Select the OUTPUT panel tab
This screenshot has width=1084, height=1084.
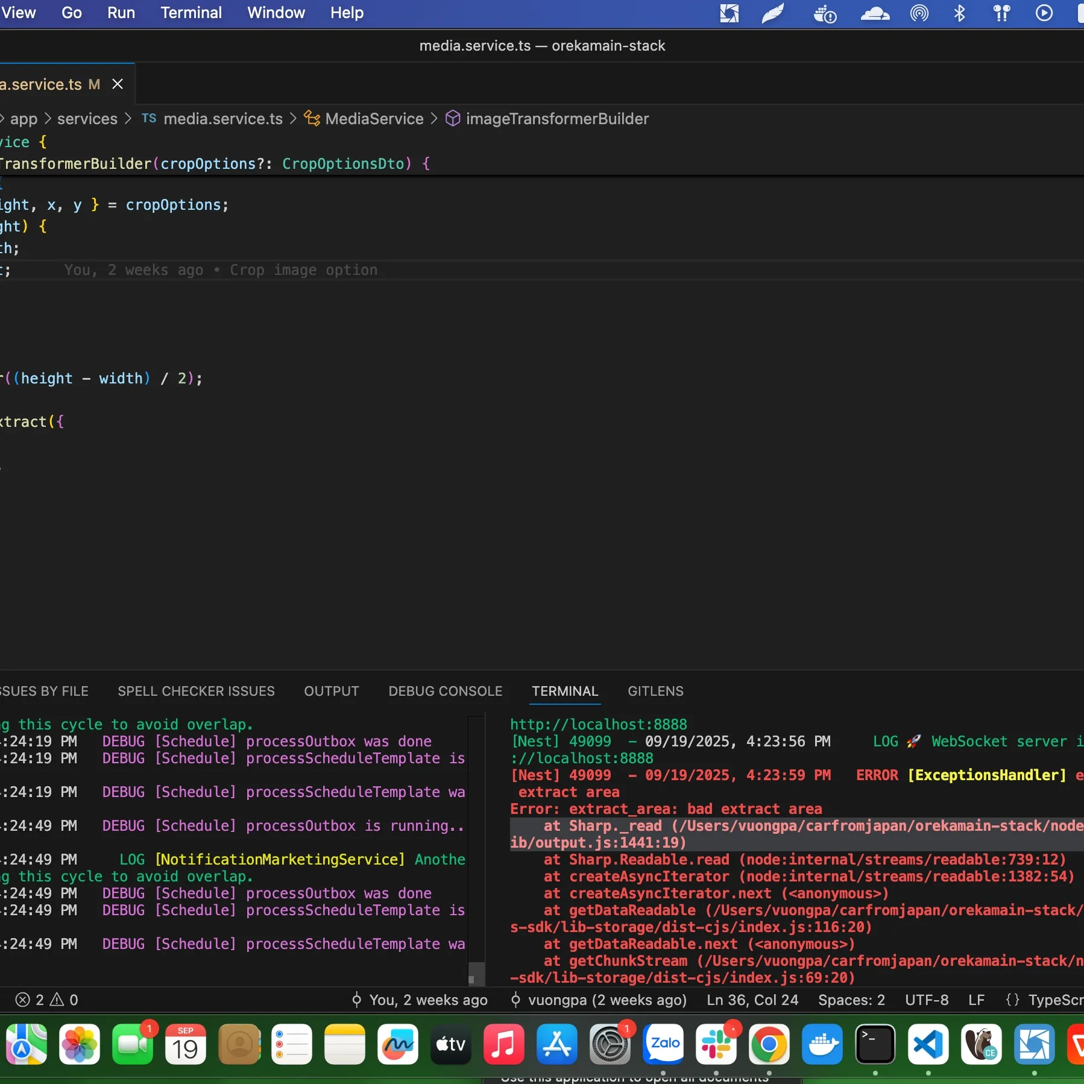[x=331, y=691]
